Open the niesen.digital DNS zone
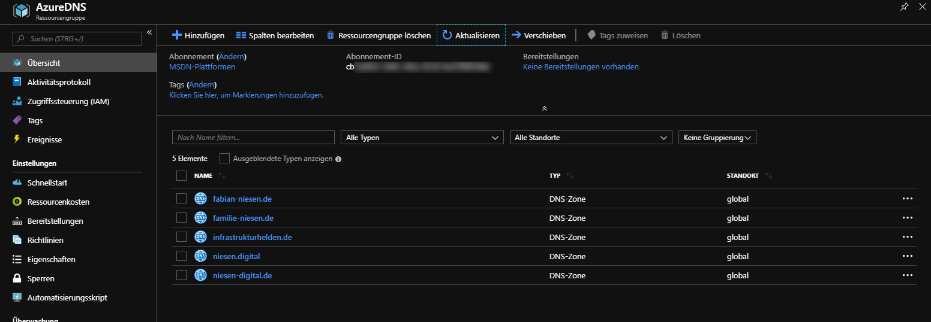 coord(236,256)
